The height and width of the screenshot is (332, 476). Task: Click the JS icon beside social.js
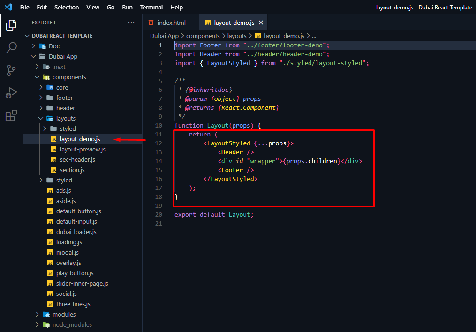tap(50, 294)
